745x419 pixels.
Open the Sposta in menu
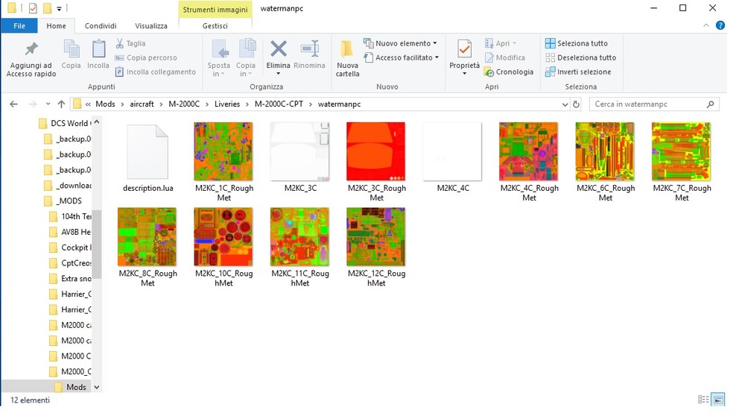(218, 58)
